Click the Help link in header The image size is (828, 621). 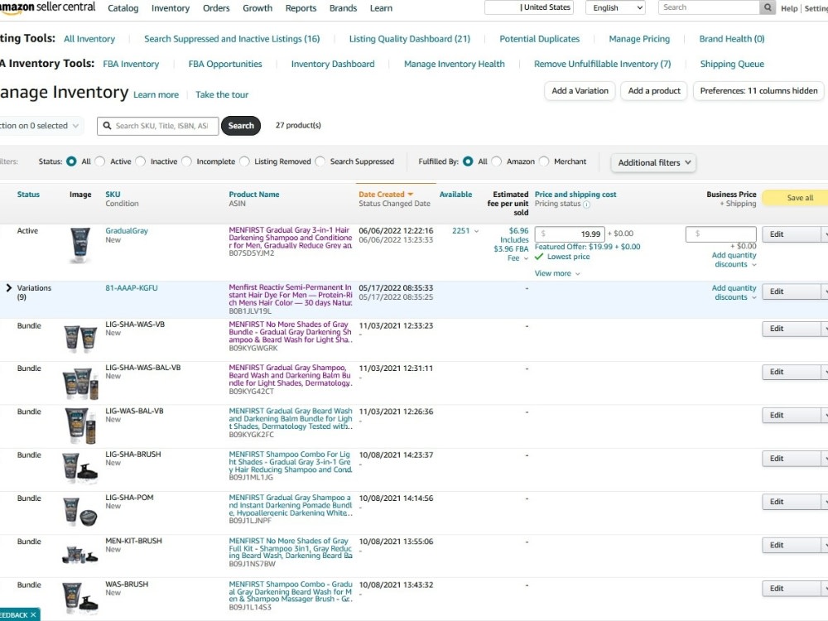click(x=789, y=8)
